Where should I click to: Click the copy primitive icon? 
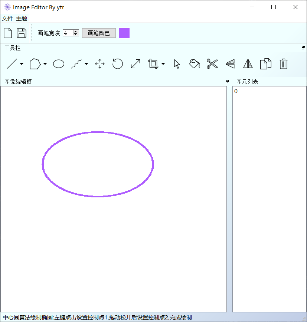(x=266, y=64)
